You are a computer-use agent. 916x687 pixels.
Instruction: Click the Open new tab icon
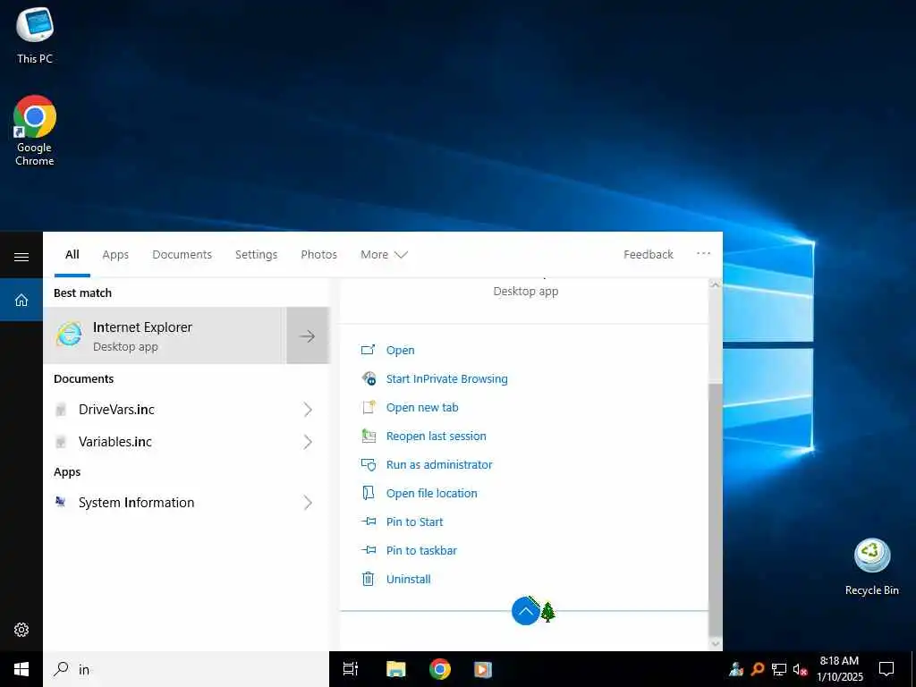(368, 407)
